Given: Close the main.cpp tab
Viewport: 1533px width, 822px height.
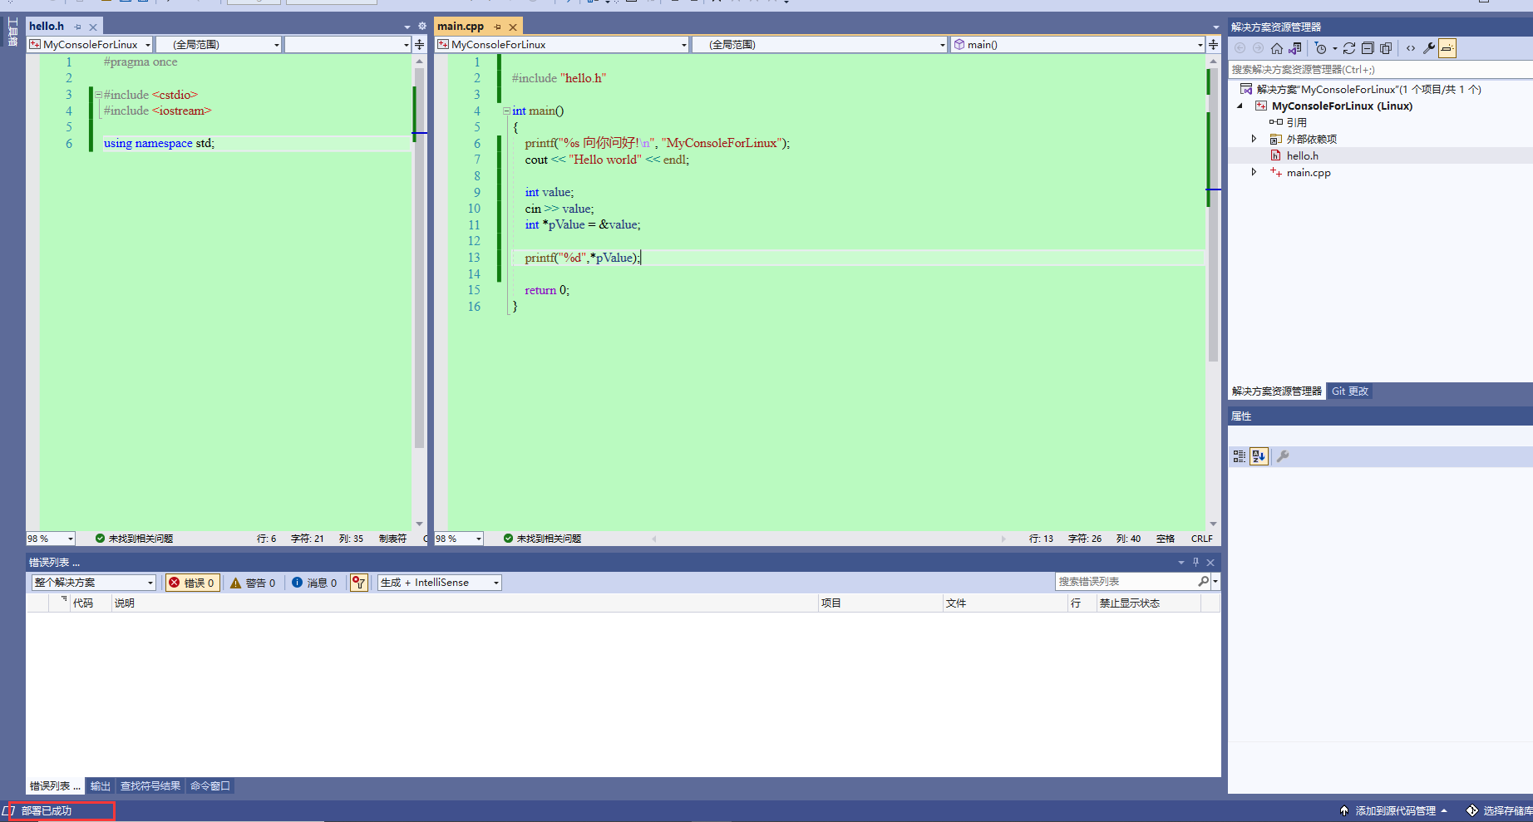Looking at the screenshot, I should tap(513, 27).
